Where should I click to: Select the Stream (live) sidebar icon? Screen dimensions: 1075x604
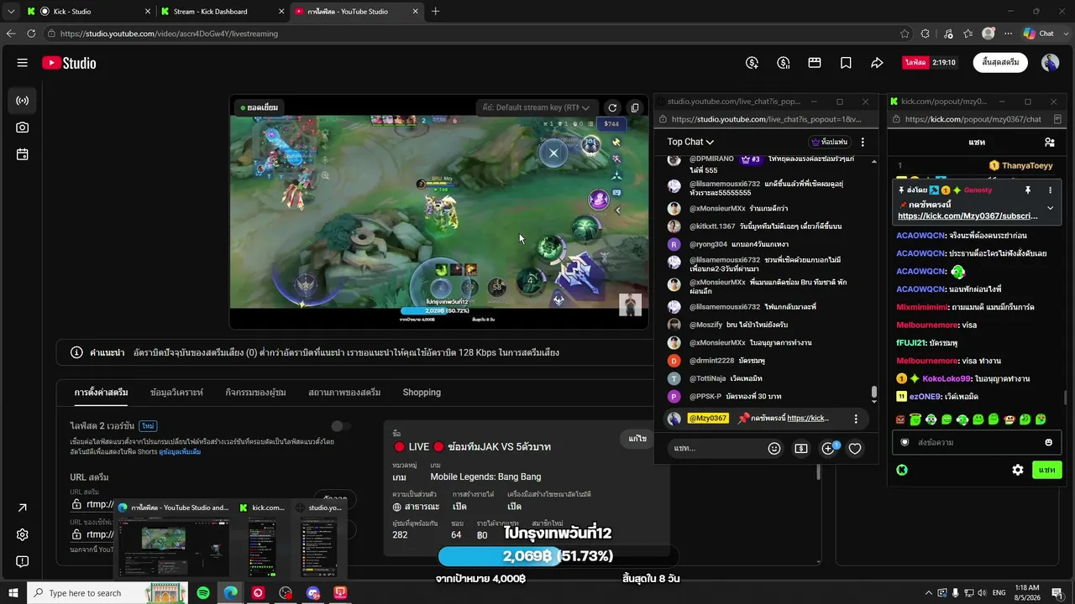tap(23, 101)
